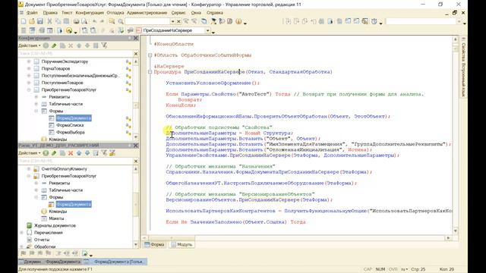Open the Отладка menu
486x273 pixels.
pyautogui.click(x=115, y=13)
